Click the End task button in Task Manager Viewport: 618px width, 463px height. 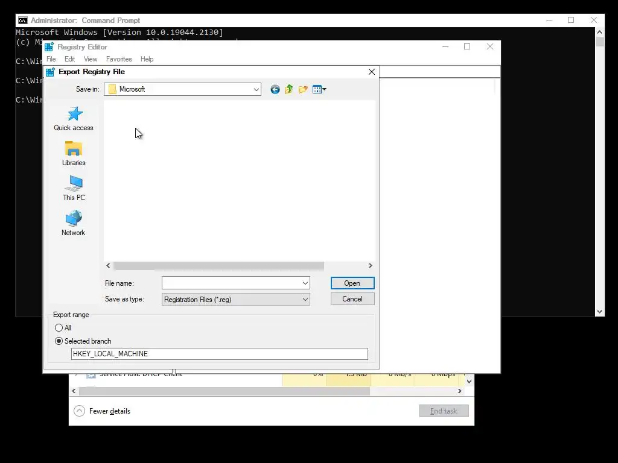point(444,411)
